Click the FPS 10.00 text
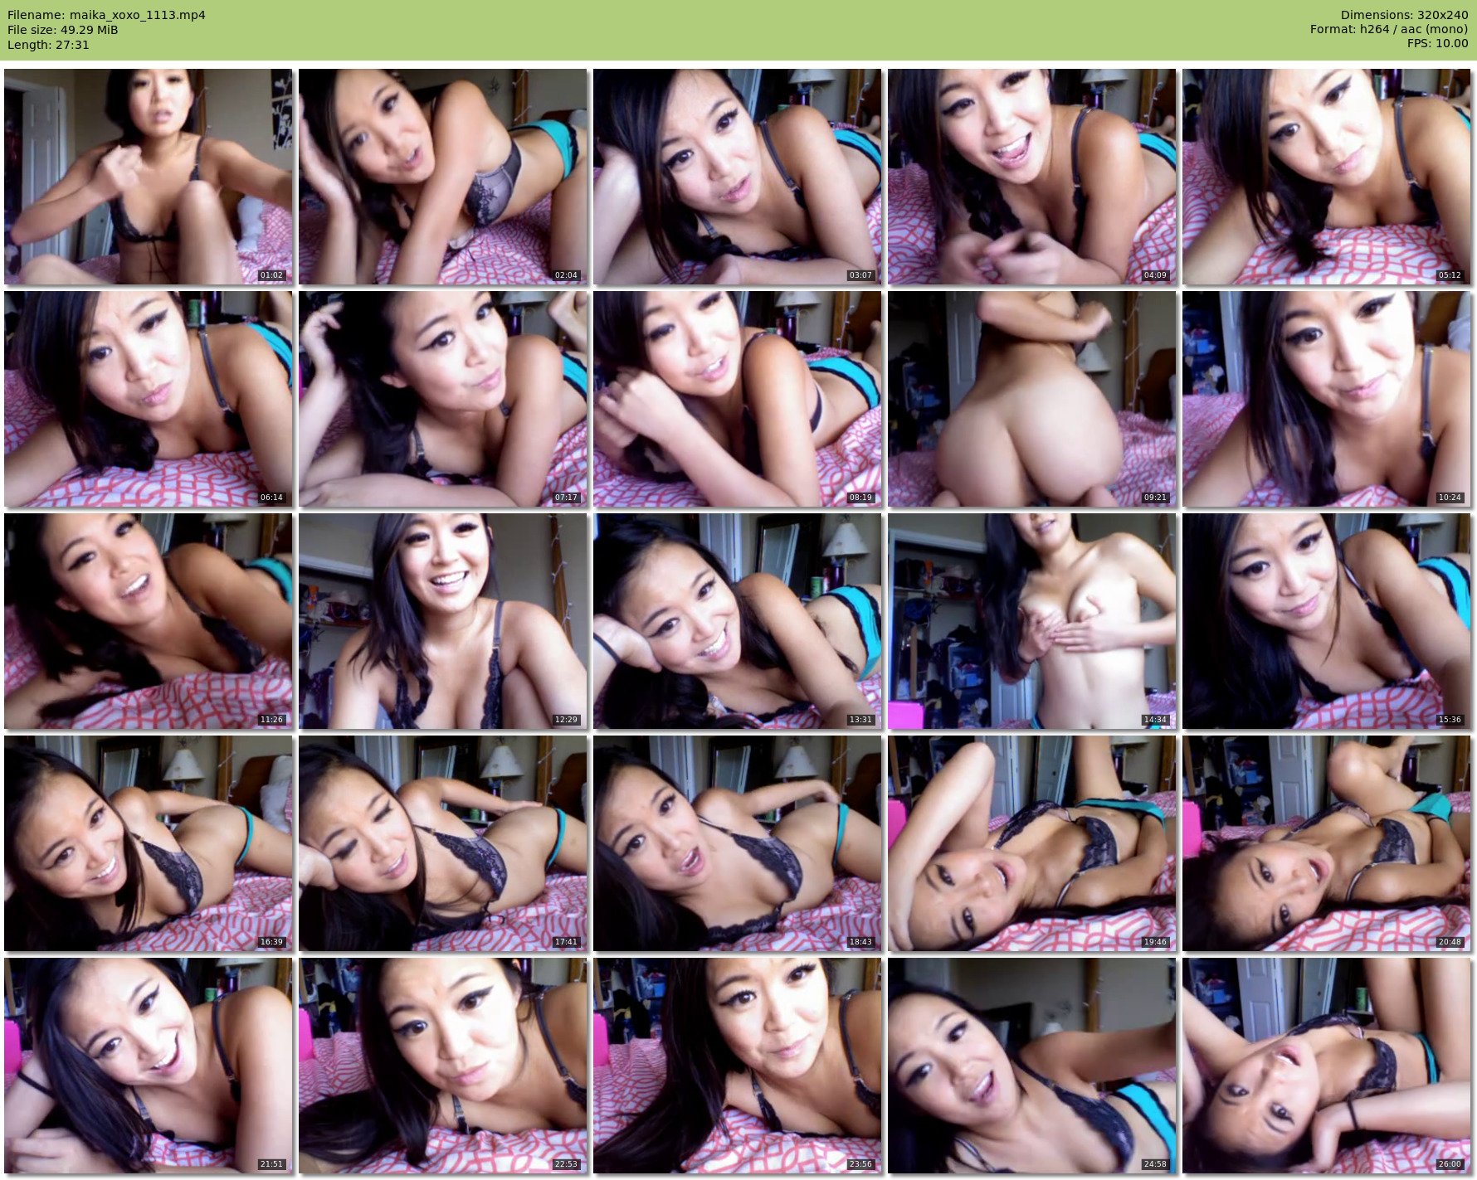Viewport: 1477px width, 1180px height. (x=1437, y=43)
